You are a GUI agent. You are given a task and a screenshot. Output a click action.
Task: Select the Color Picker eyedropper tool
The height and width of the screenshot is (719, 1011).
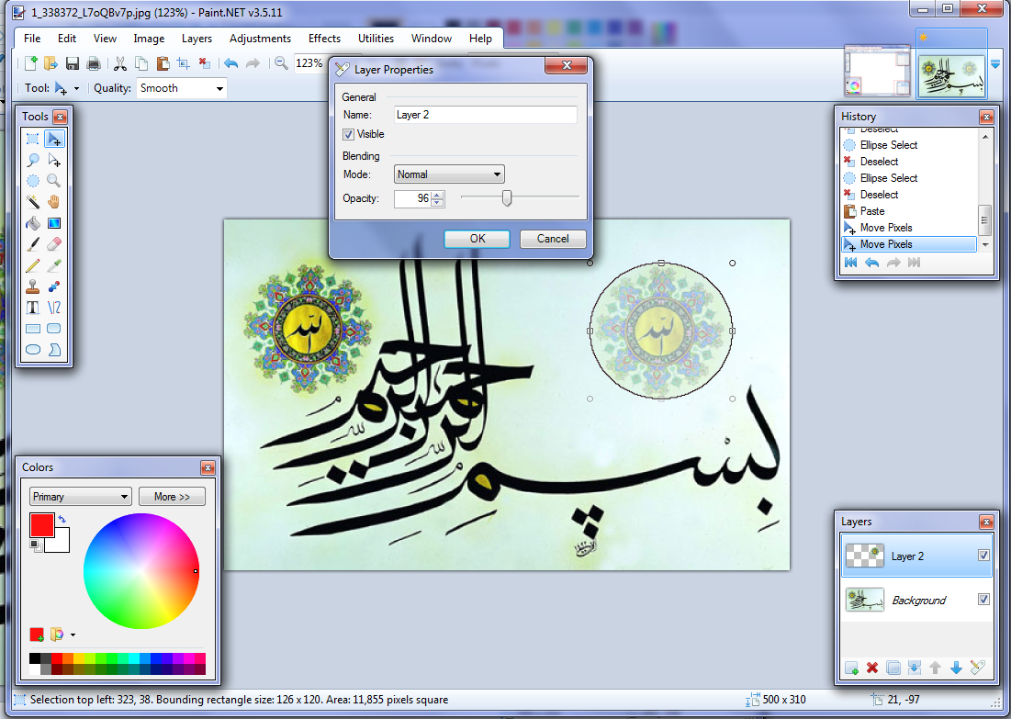click(54, 265)
